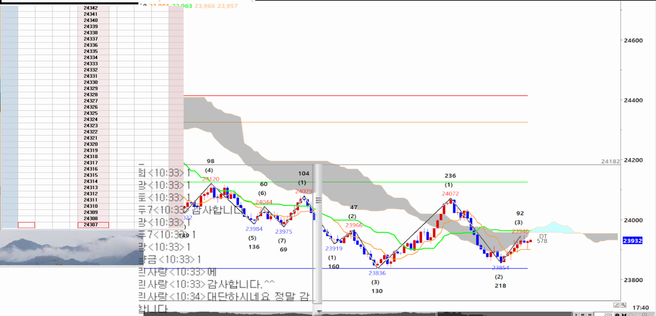The width and height of the screenshot is (656, 316).
Task: Click the zoom-out minus circle icon
Action: coord(638,314)
